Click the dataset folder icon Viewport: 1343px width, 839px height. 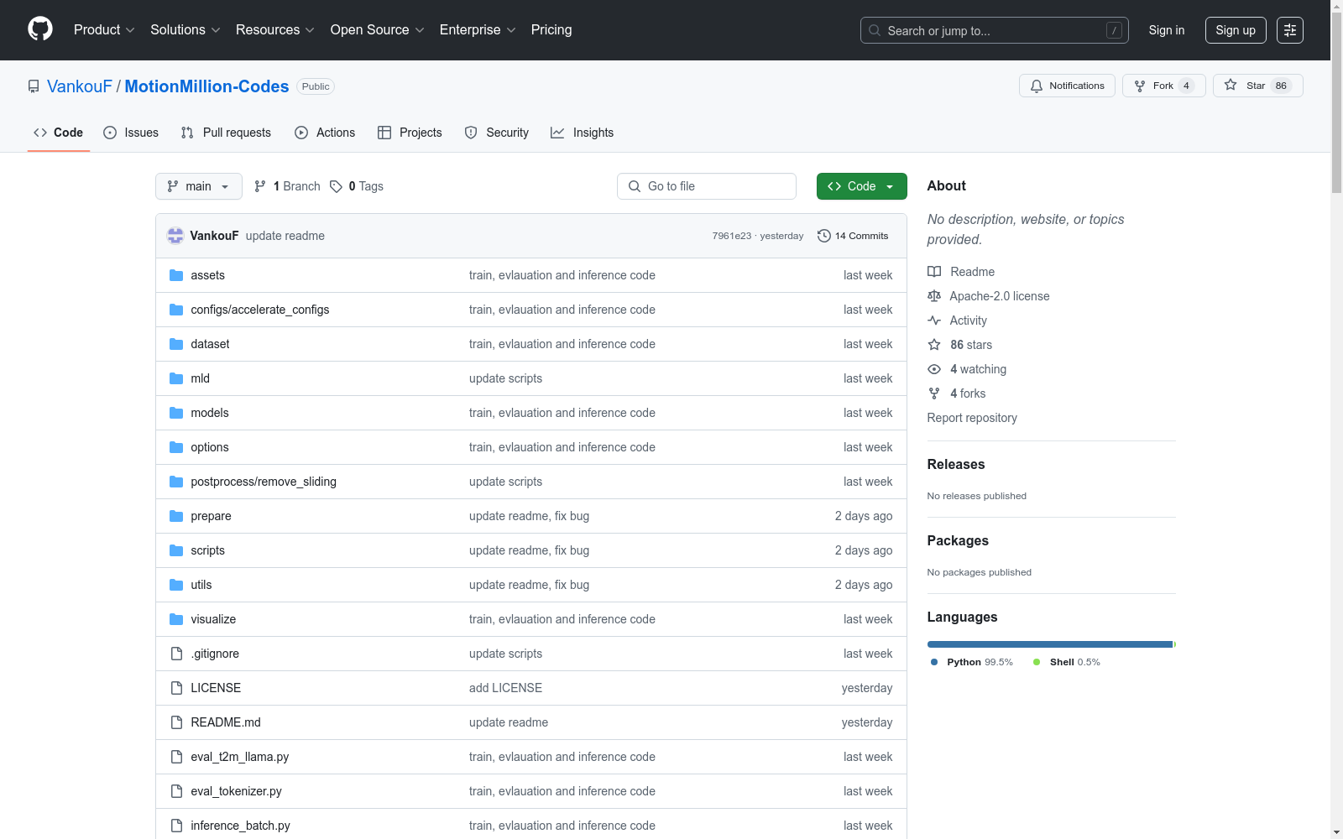point(176,344)
